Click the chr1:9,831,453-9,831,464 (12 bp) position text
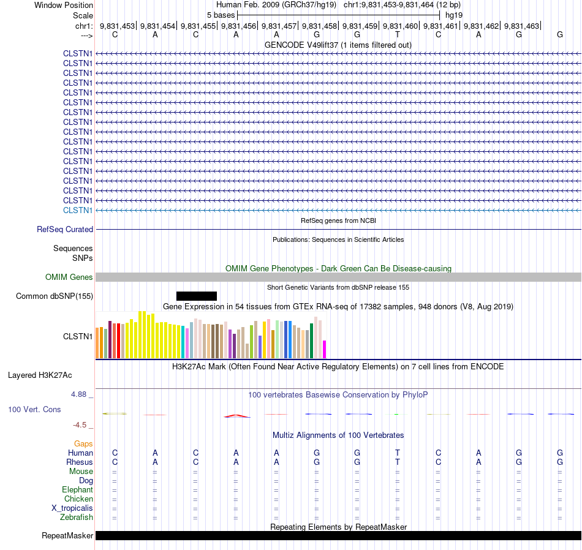Viewport: 582px width, 550px height. (x=402, y=5)
